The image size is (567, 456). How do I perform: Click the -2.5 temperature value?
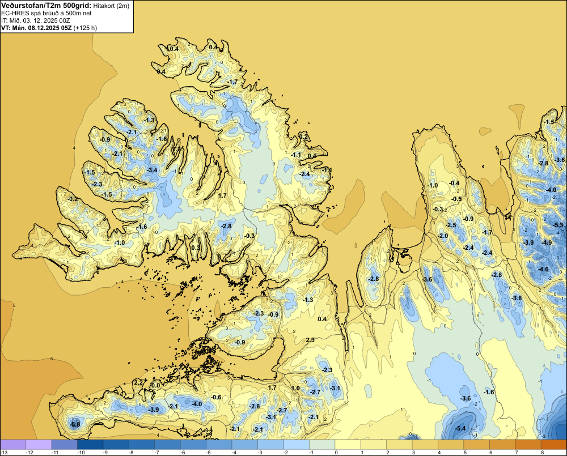451,225
